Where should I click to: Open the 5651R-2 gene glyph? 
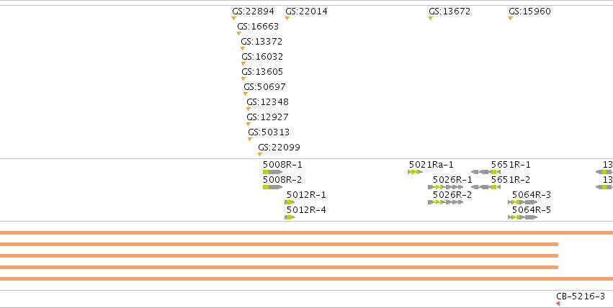pos(486,187)
